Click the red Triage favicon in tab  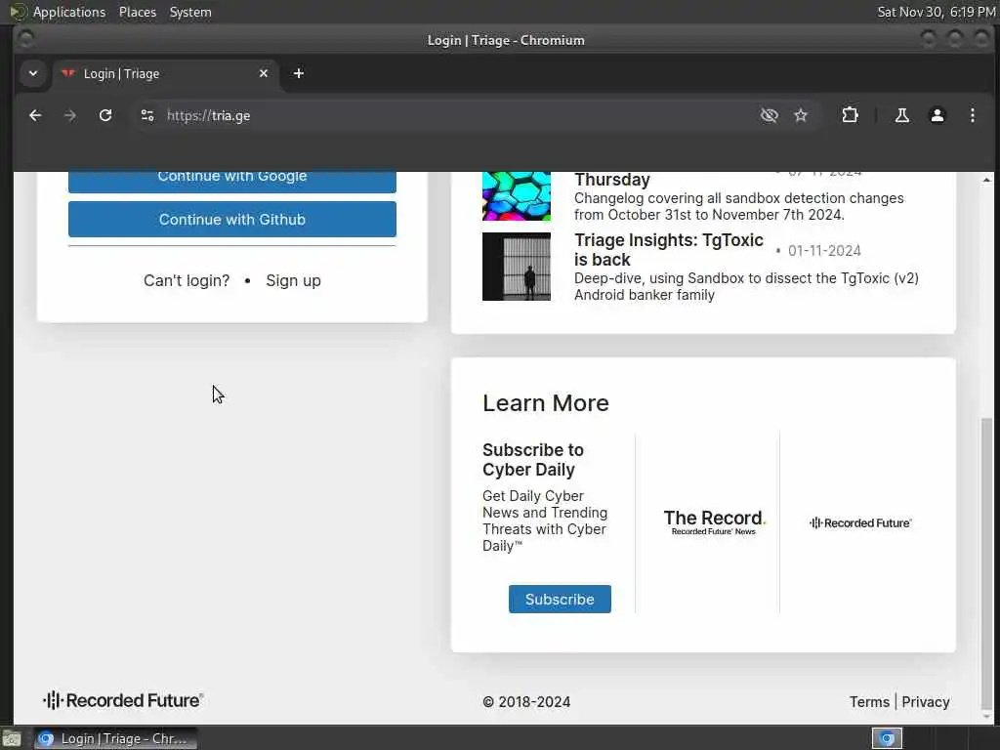coord(68,73)
